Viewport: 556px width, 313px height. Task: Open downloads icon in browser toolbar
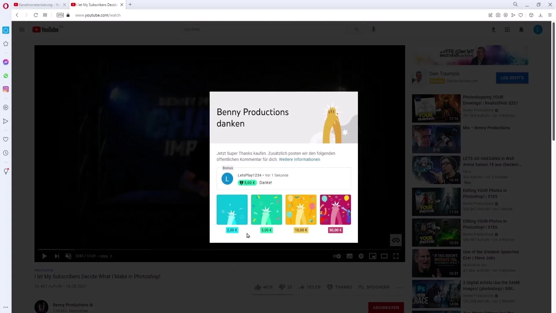[540, 15]
